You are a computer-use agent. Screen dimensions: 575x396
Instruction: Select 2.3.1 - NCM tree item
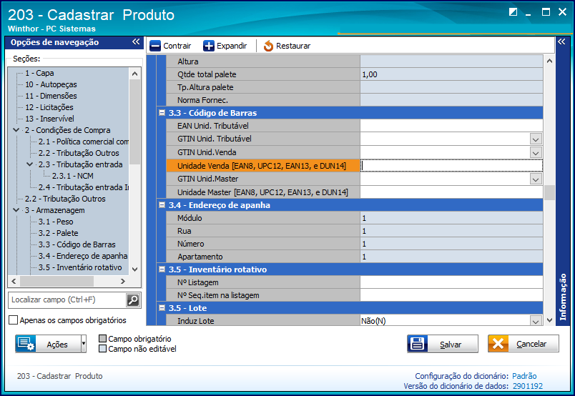pos(73,176)
